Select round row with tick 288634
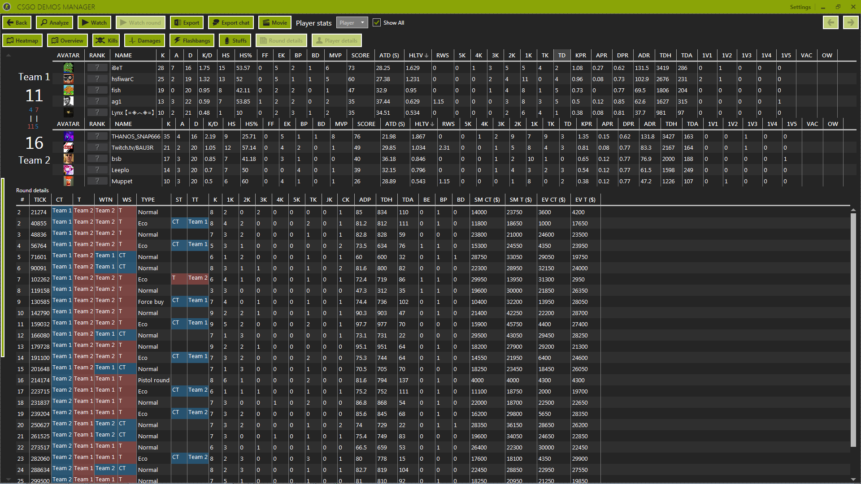 tap(433, 470)
